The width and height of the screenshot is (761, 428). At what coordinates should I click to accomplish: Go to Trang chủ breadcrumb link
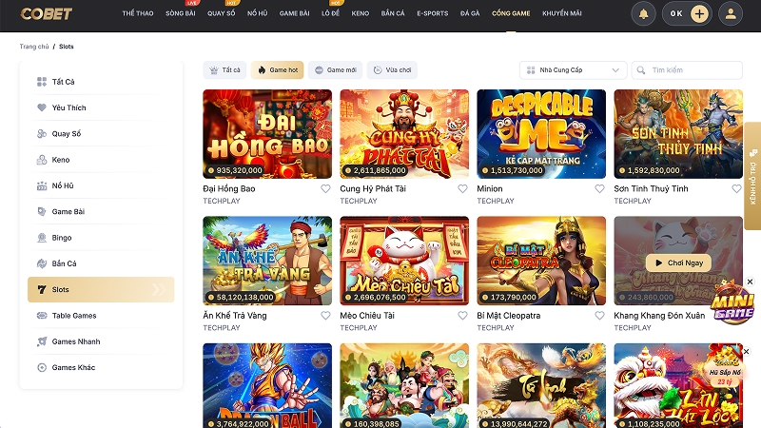(34, 47)
